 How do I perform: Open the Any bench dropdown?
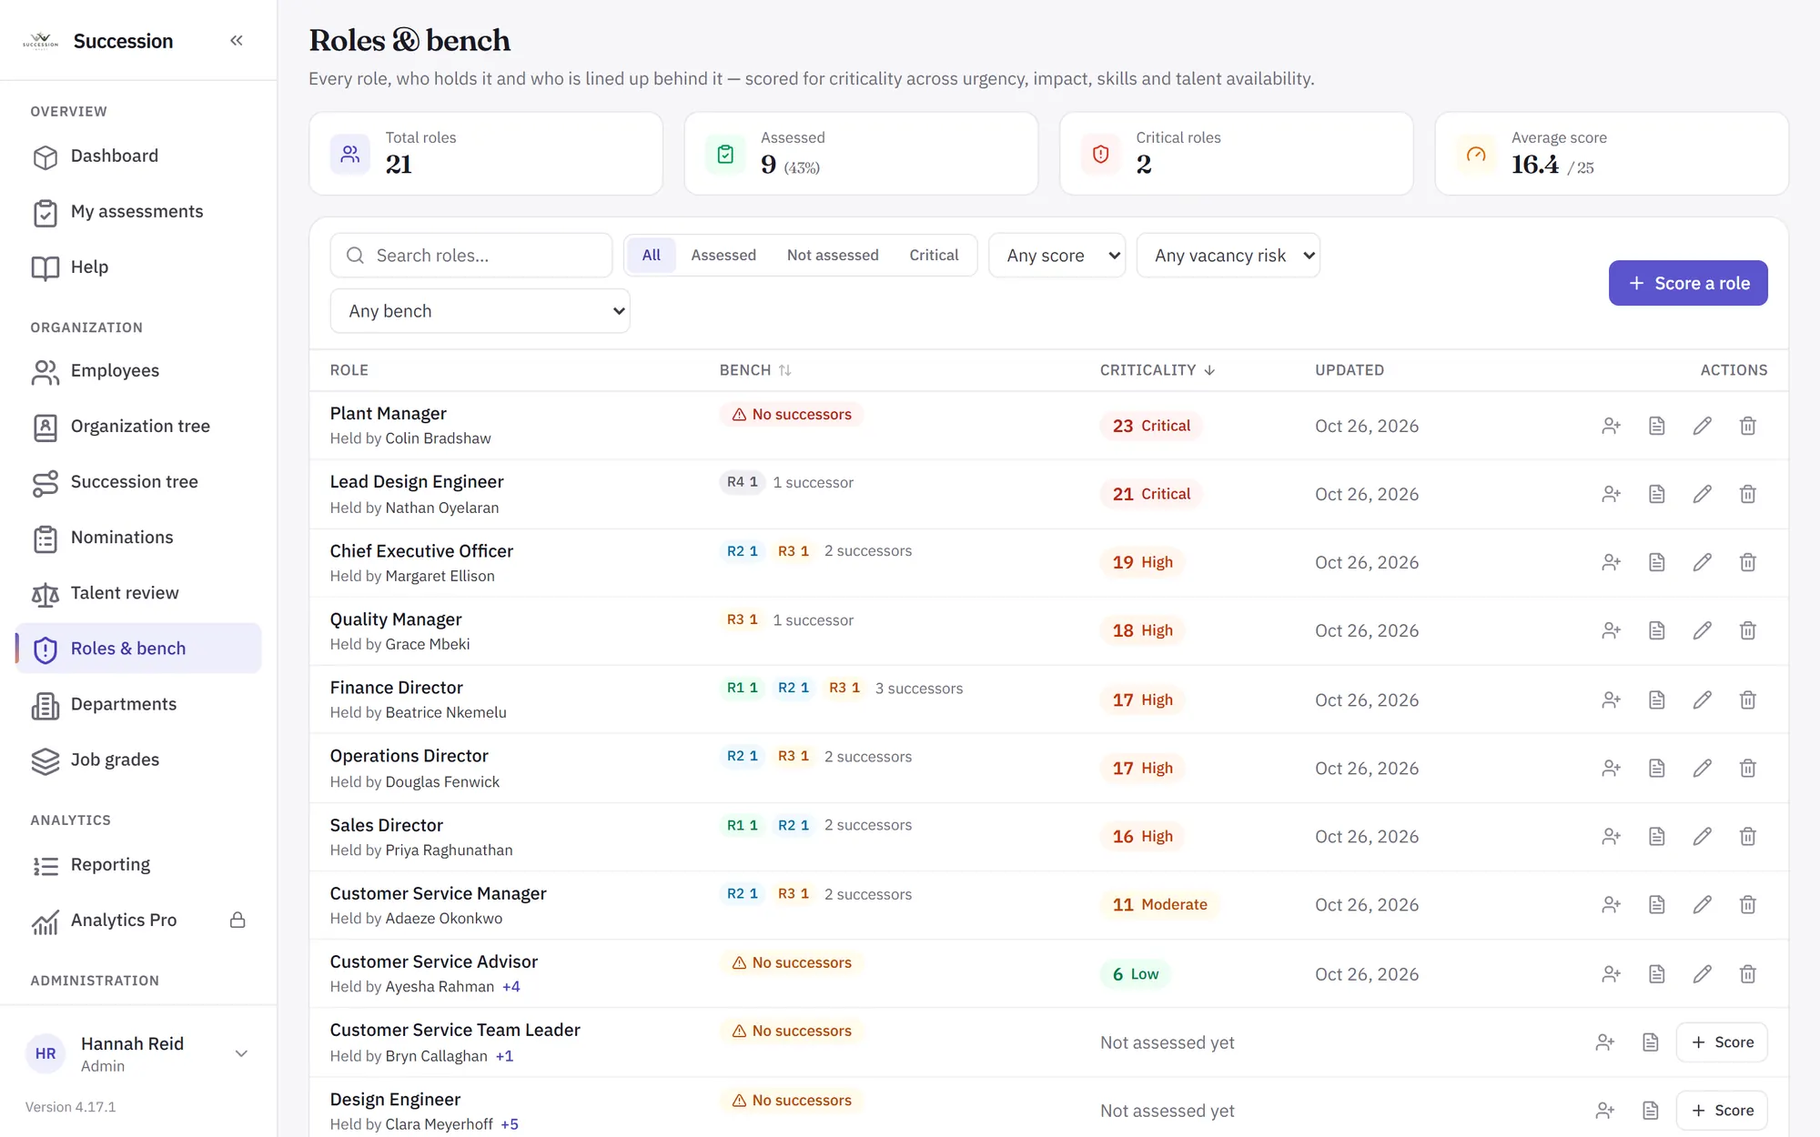pos(480,311)
